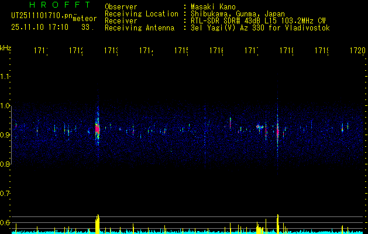
Task: Click Shibukawa, Gunma, Japan text
Action: tap(238, 14)
